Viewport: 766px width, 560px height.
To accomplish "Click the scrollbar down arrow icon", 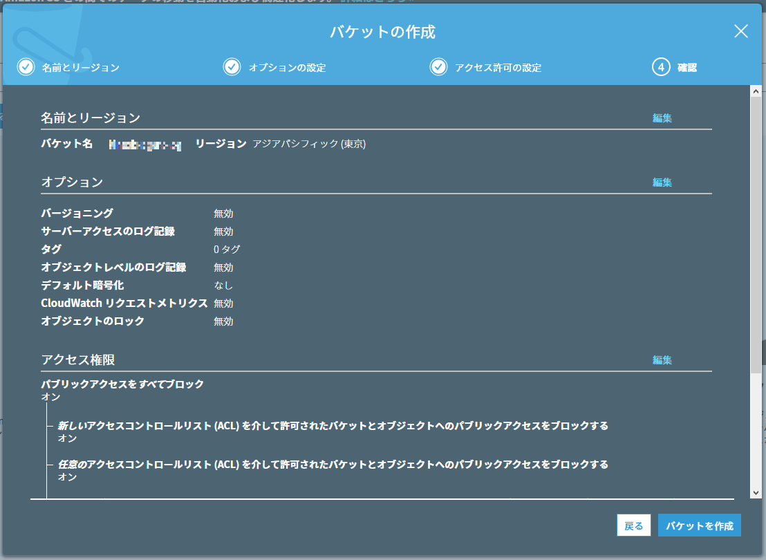I will (755, 493).
